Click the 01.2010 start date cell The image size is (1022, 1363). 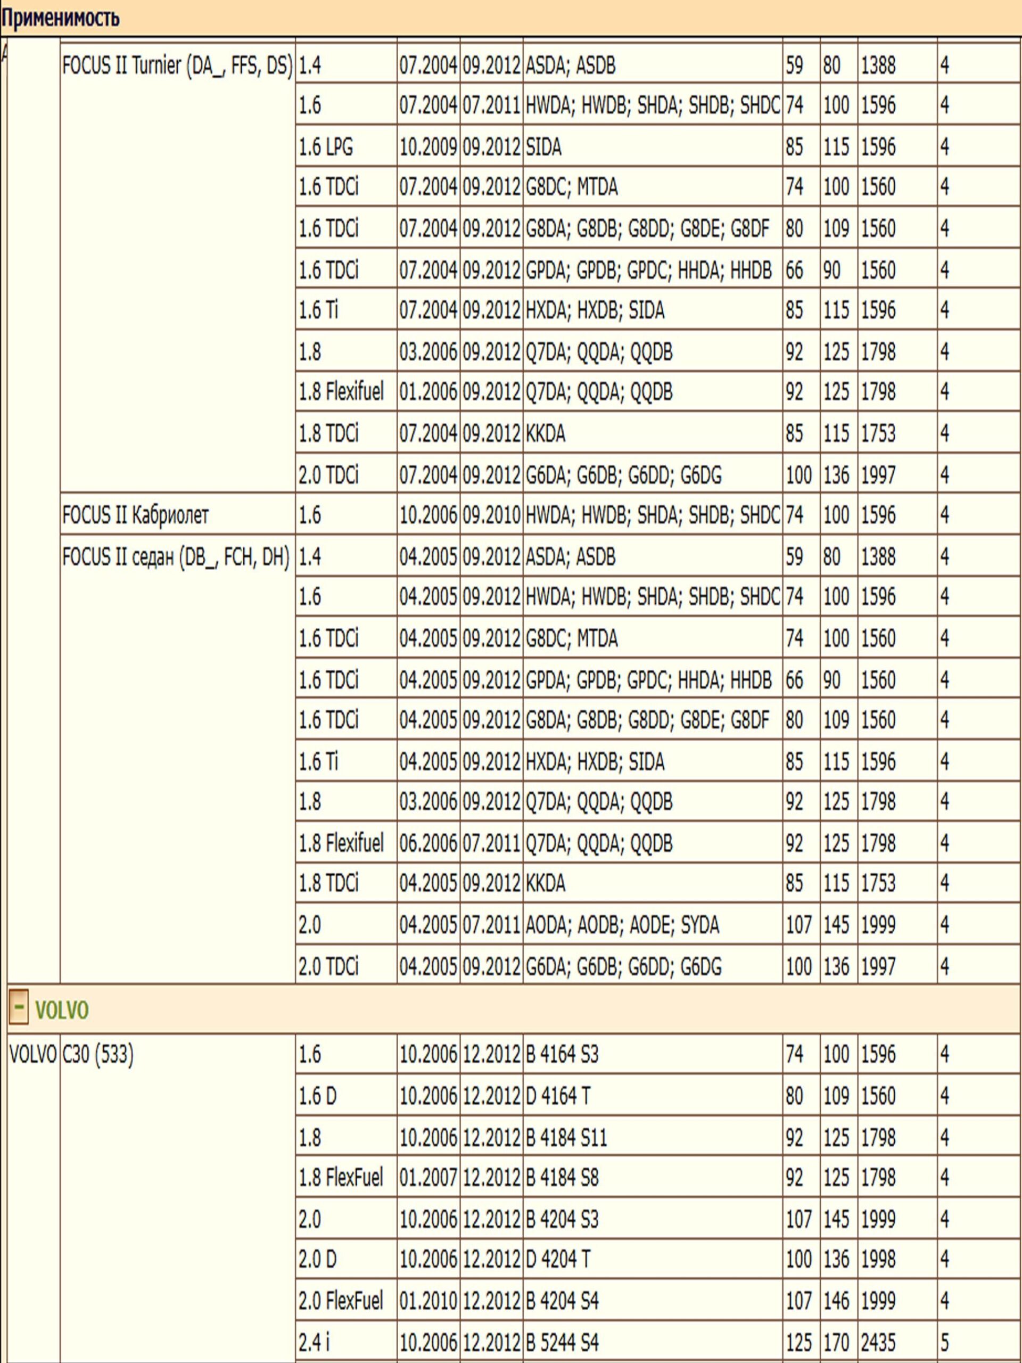point(428,1300)
